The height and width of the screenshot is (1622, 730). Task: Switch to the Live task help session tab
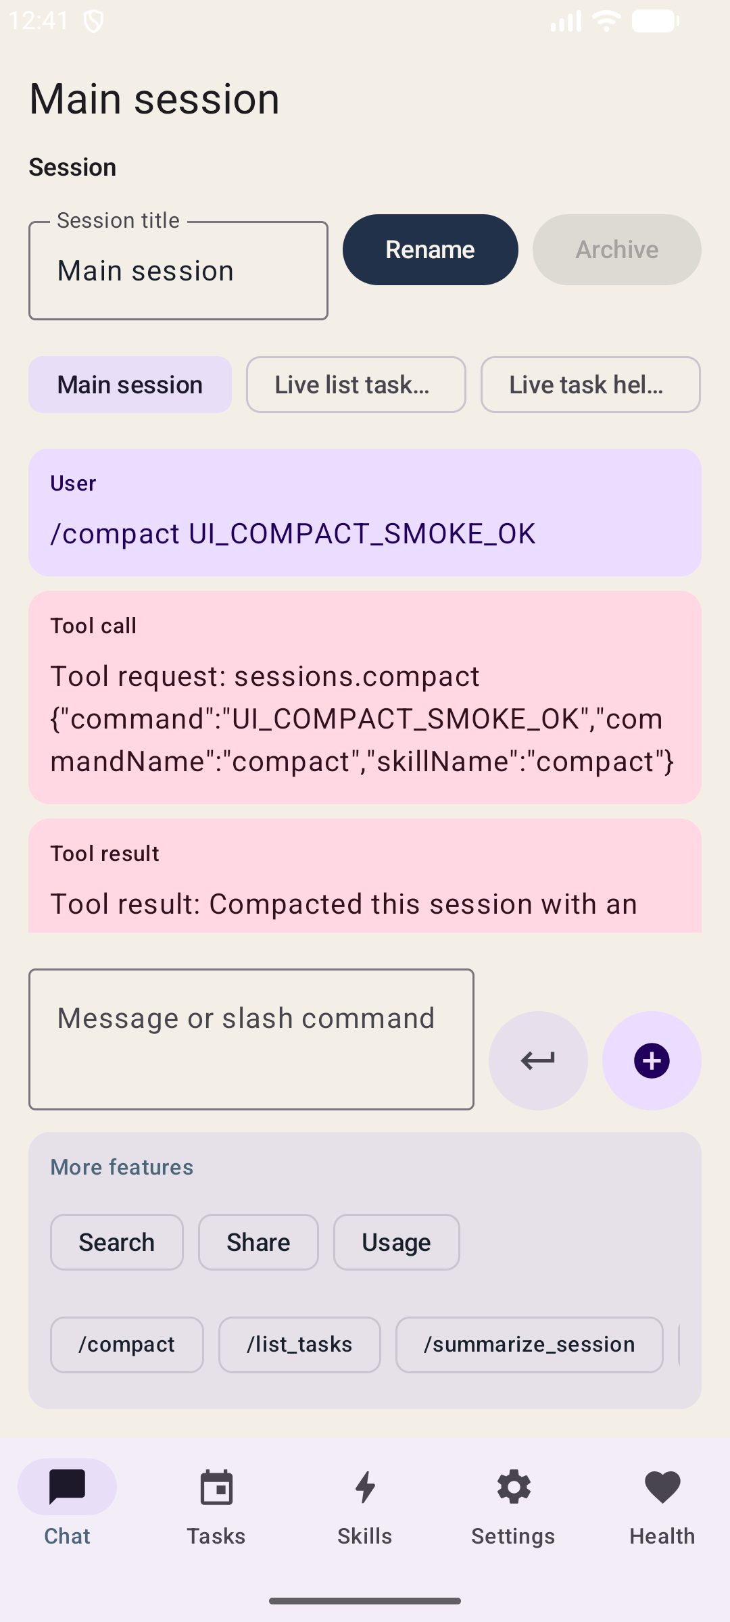[x=589, y=384]
